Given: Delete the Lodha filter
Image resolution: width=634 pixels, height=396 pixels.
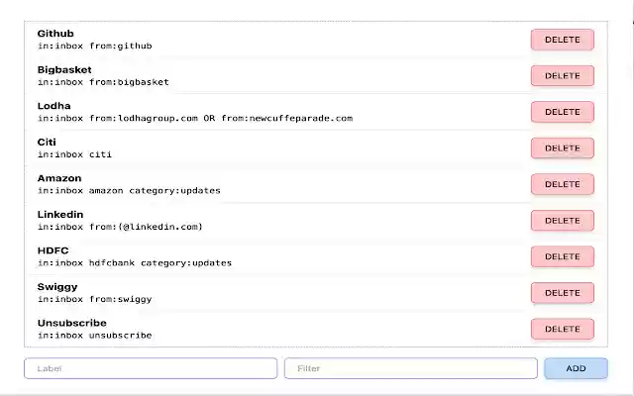Looking at the screenshot, I should pos(563,112).
